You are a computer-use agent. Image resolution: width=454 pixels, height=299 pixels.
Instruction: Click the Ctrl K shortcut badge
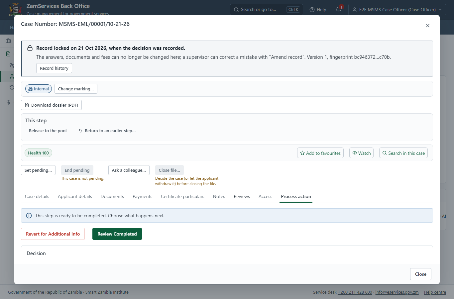(x=293, y=10)
